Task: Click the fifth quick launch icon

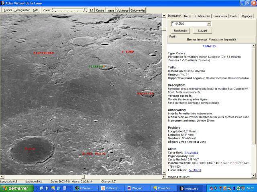Action: [x=65, y=188]
